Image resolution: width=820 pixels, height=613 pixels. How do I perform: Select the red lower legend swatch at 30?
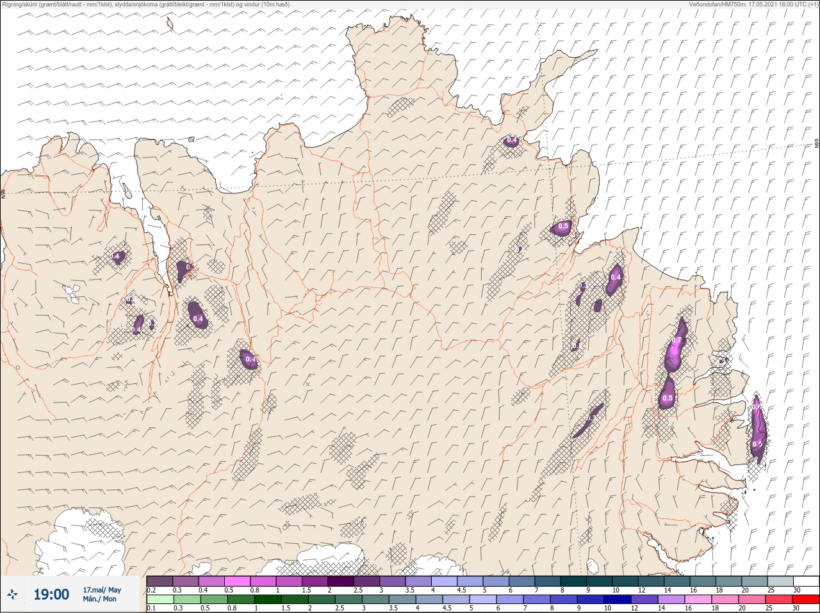tap(805, 600)
